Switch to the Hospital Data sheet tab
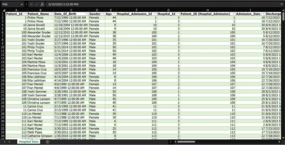Image resolution: width=285 pixels, height=145 pixels. (x=29, y=142)
